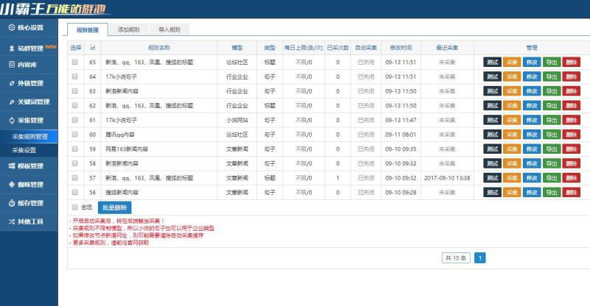
Task: Click 删除 button for rule id 56
Action: tap(571, 192)
